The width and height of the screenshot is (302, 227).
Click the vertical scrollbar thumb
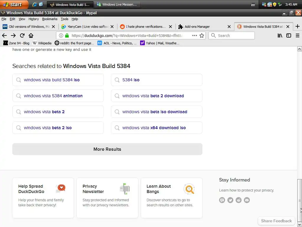pyautogui.click(x=300, y=200)
